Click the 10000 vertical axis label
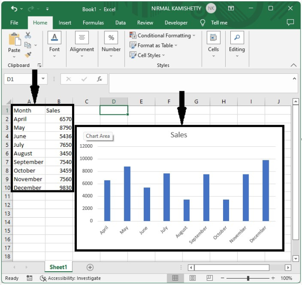Viewport: 302px width, 285px height. (x=86, y=158)
